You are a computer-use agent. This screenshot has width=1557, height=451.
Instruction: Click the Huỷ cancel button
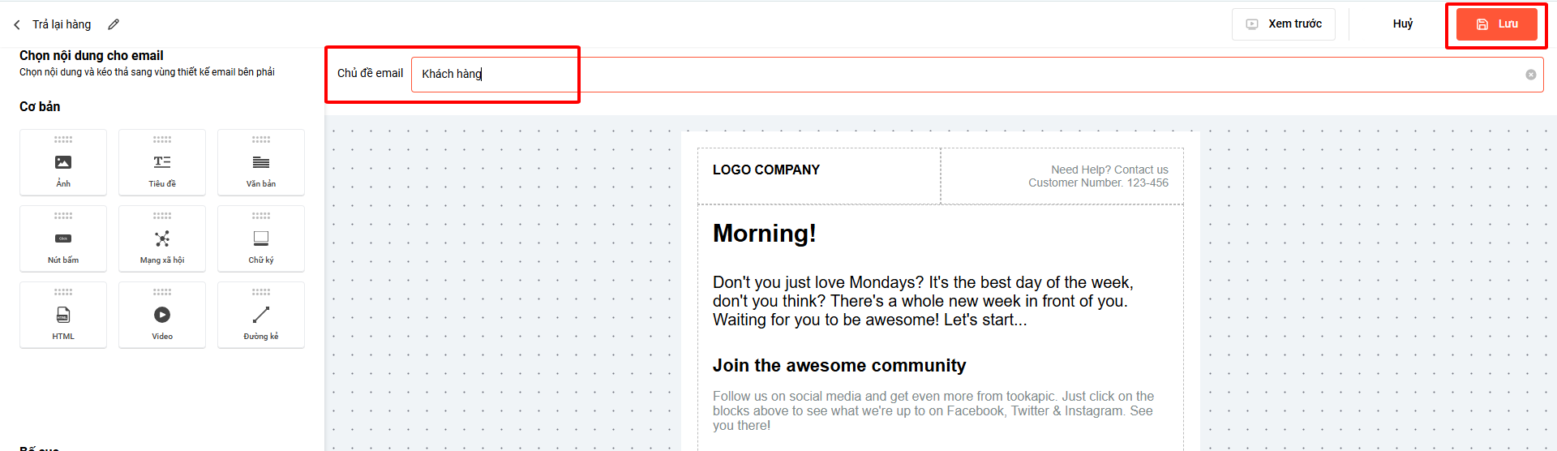[x=1402, y=24]
